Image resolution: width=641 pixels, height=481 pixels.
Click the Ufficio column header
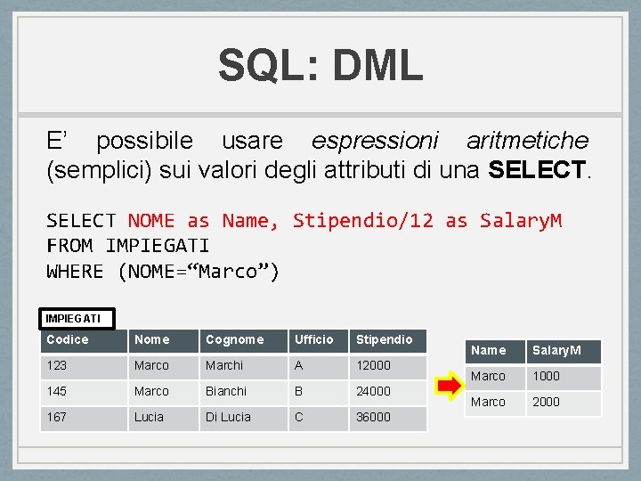[319, 340]
